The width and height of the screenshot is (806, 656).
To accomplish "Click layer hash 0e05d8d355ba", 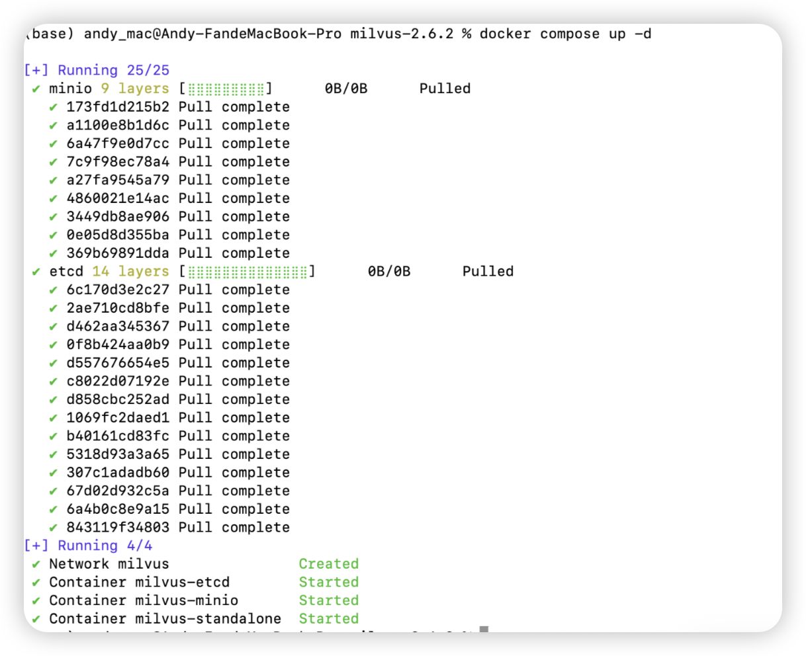I will (118, 235).
